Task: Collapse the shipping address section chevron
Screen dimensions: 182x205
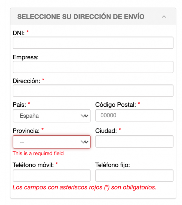Action: (164, 17)
